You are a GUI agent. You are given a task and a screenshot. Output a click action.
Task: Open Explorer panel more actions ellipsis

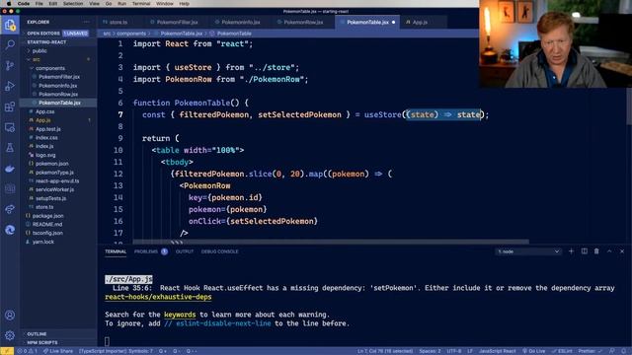click(x=87, y=22)
